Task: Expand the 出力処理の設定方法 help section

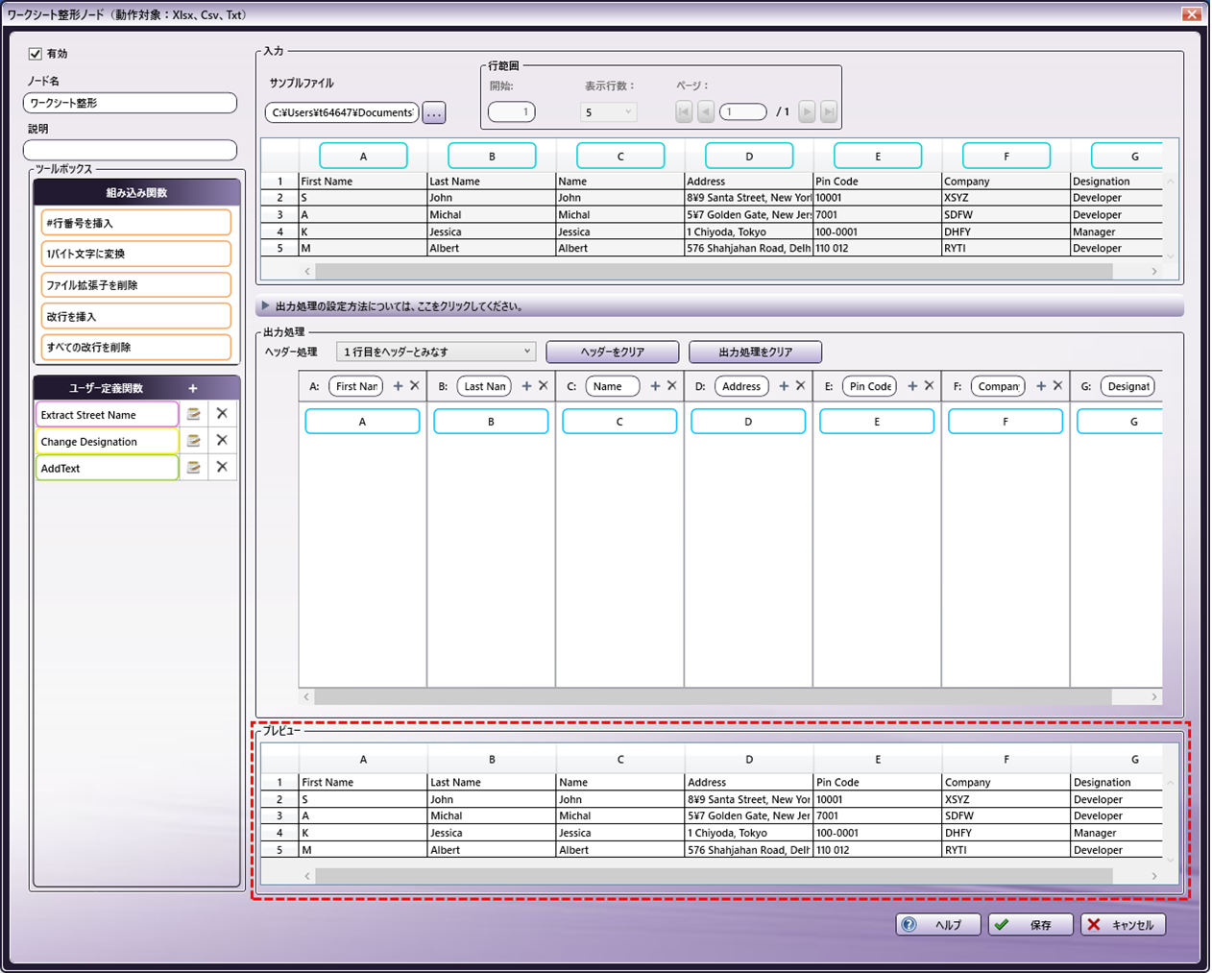Action: [x=718, y=306]
